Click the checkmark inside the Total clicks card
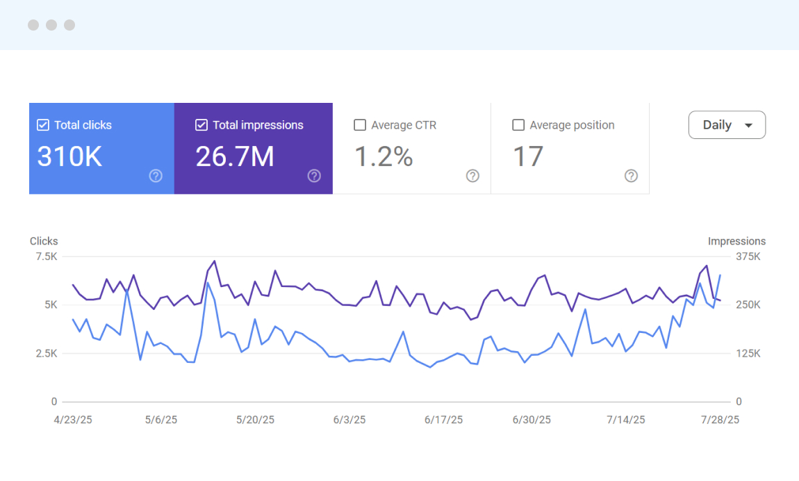The image size is (799, 481). pyautogui.click(x=42, y=125)
